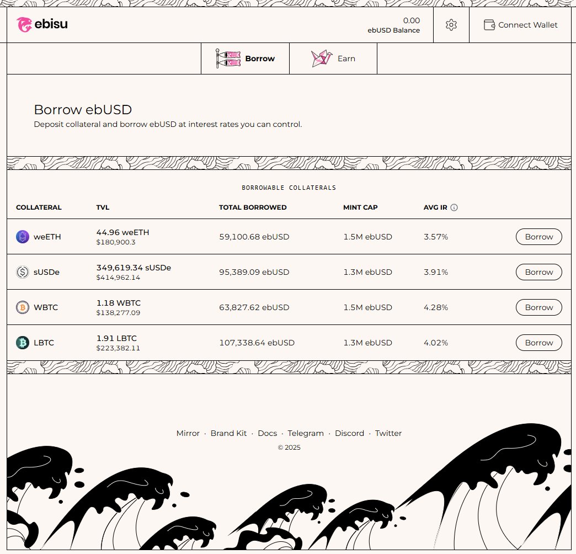
Task: Click the ebisu fish logo icon
Action: 24,25
